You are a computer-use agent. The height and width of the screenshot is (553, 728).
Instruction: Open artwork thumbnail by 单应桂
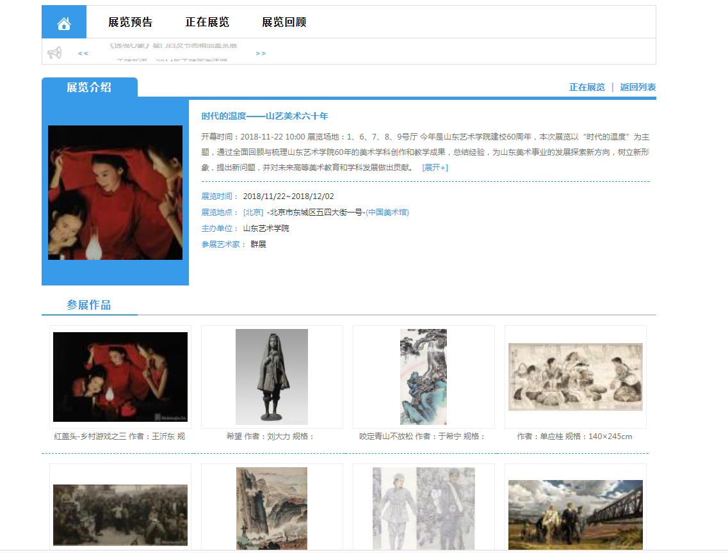575,377
